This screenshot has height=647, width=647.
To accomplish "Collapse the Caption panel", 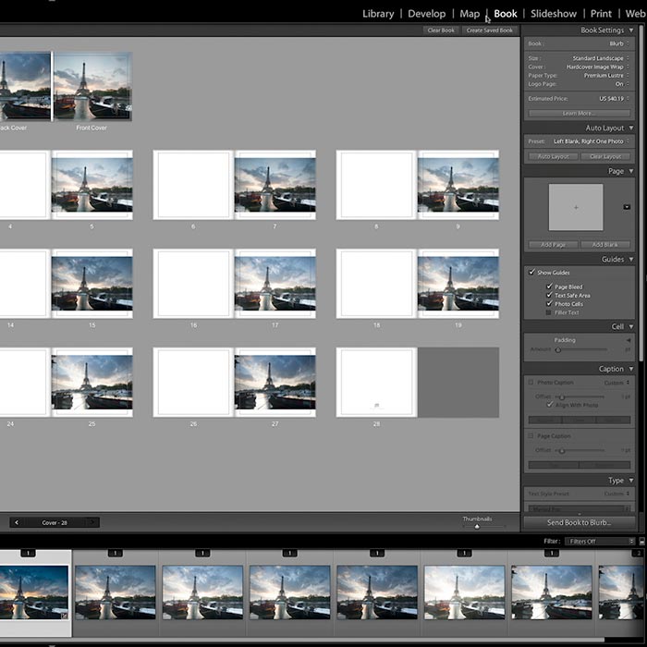I will click(631, 369).
